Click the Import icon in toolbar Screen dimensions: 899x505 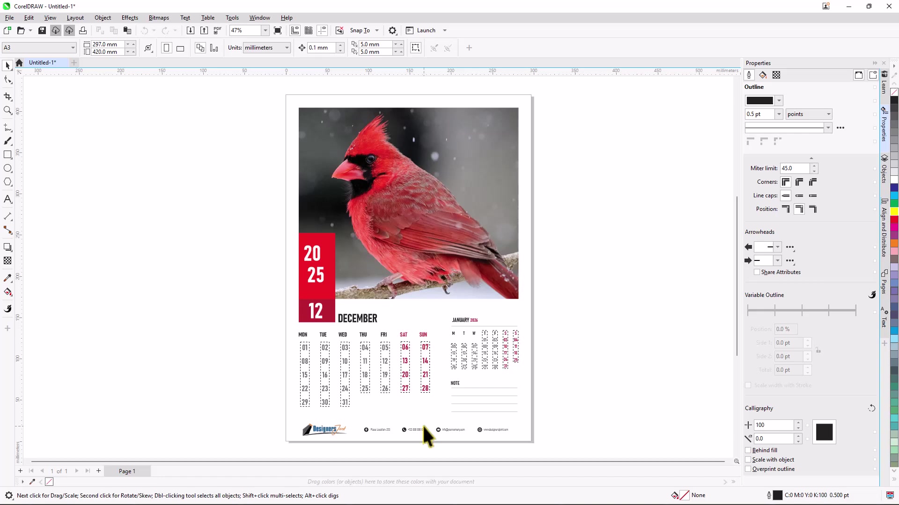click(190, 30)
